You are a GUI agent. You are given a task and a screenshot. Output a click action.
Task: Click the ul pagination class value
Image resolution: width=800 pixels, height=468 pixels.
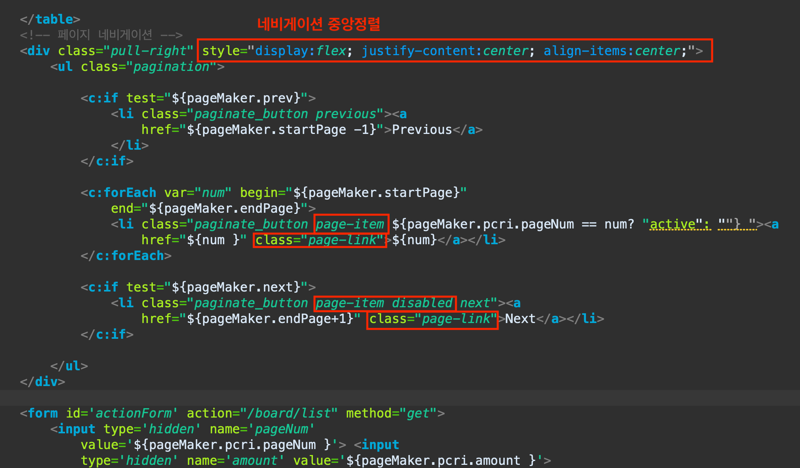(171, 67)
